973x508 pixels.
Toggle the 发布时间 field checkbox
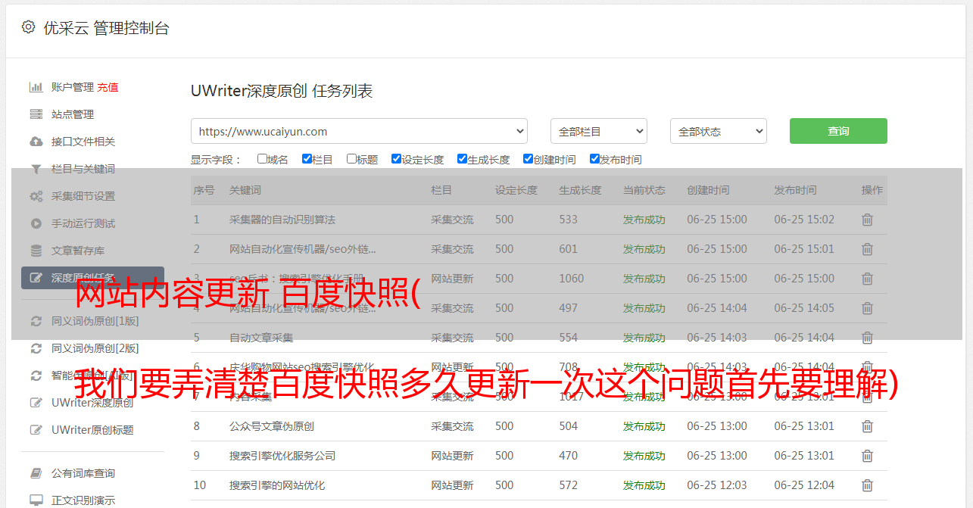[x=594, y=159]
